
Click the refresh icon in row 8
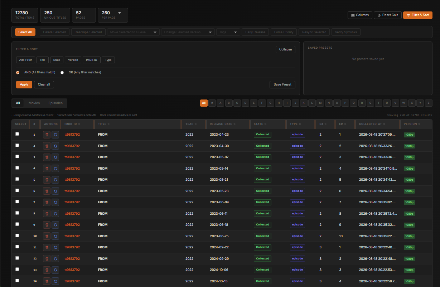pyautogui.click(x=55, y=214)
